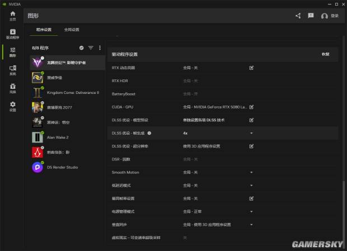Edit the DLSS override model preset
This screenshot has width=347, height=251.
click(x=251, y=120)
